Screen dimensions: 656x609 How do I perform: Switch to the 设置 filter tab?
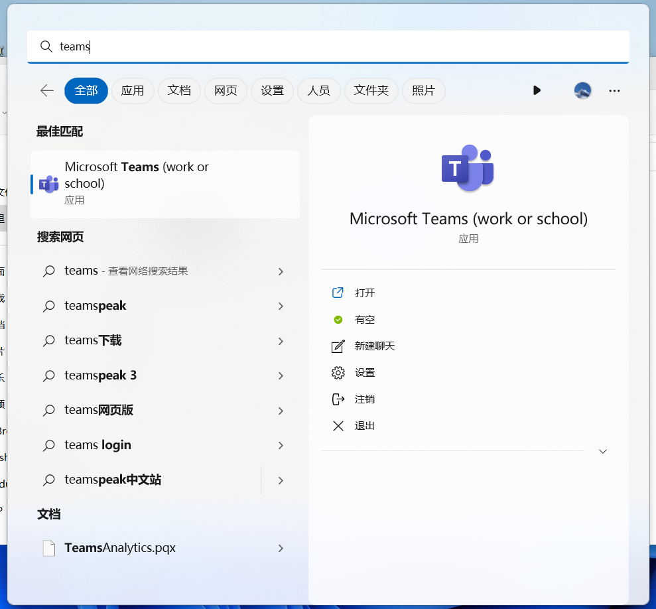click(x=273, y=90)
